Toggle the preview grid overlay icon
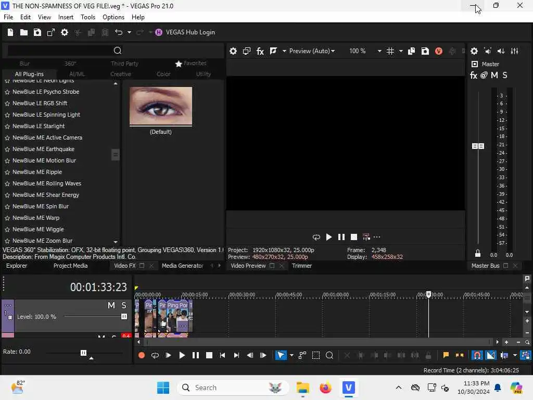 [390, 51]
